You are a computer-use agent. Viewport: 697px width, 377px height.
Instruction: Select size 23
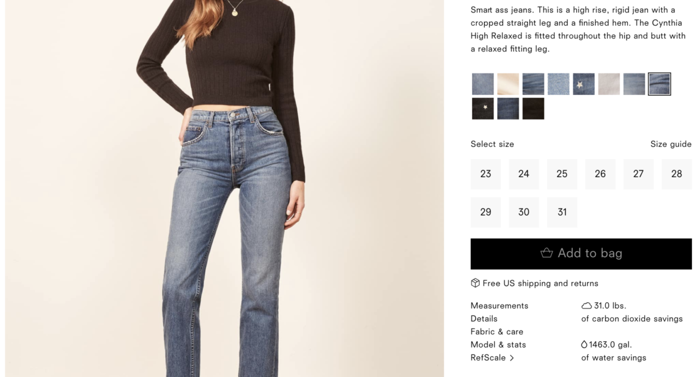(x=485, y=174)
